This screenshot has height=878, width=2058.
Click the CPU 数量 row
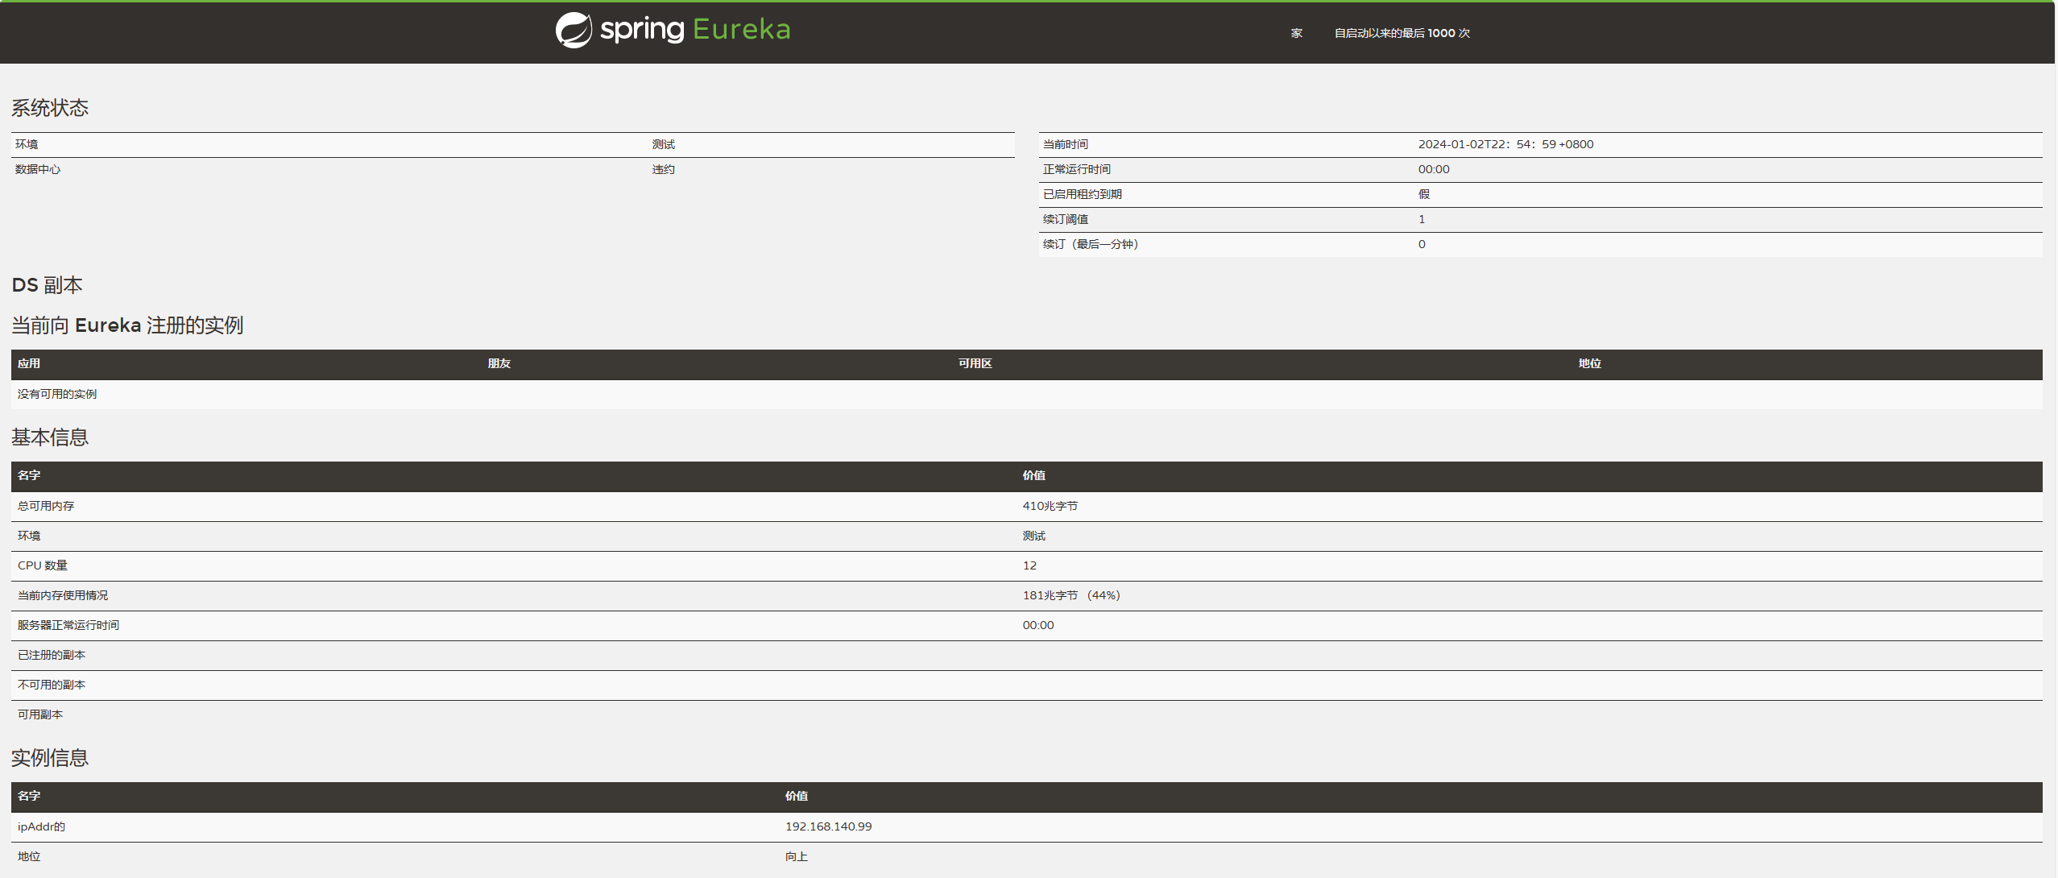[43, 565]
